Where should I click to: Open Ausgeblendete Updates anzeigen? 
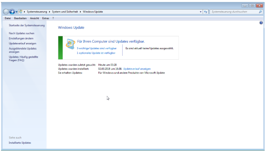(x=22, y=50)
